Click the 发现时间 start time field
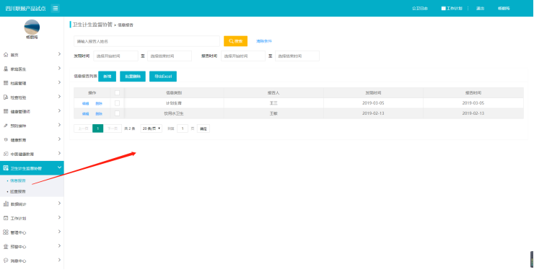This screenshot has width=534, height=270. (115, 56)
